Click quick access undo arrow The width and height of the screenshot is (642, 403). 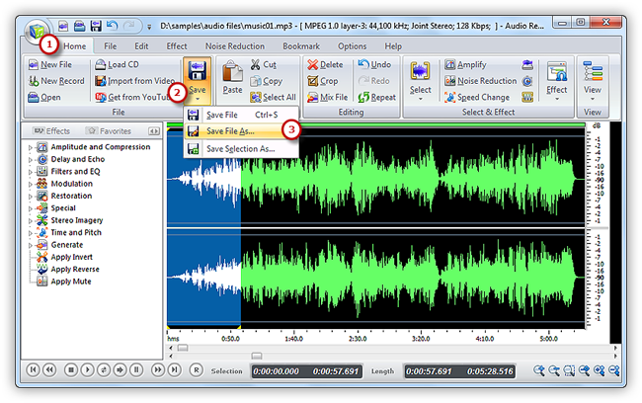click(112, 27)
